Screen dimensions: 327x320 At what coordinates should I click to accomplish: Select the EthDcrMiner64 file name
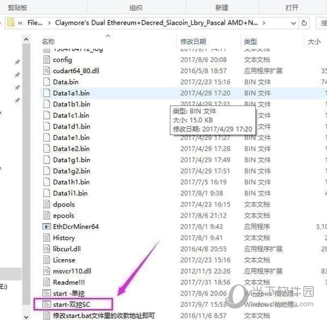[x=76, y=227]
